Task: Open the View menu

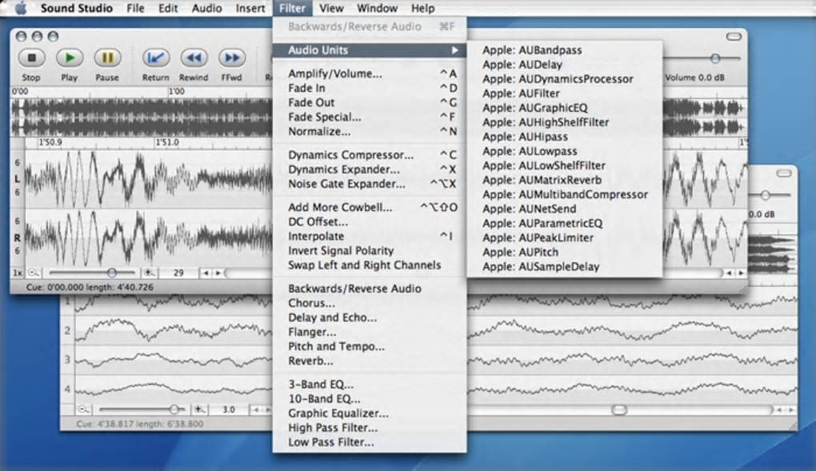Action: [331, 8]
